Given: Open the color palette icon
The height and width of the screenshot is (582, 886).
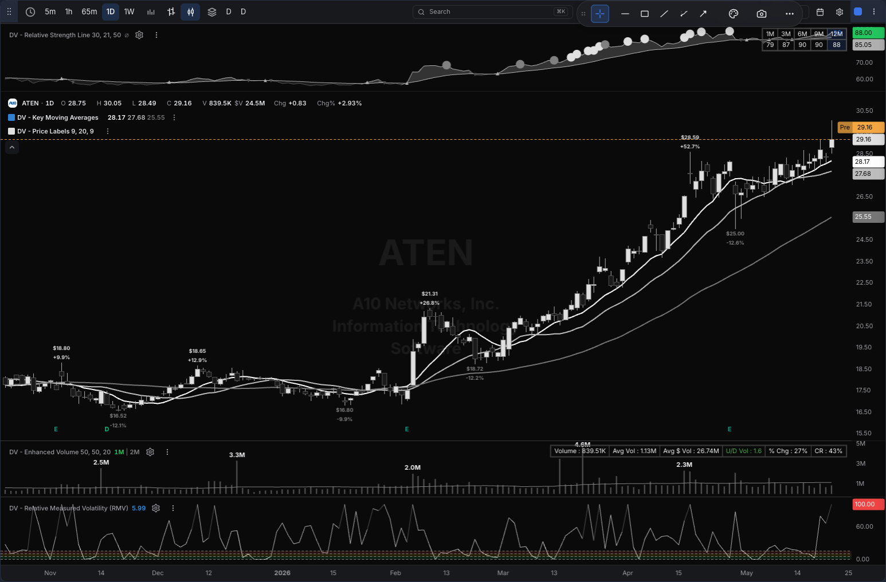Looking at the screenshot, I should 734,13.
